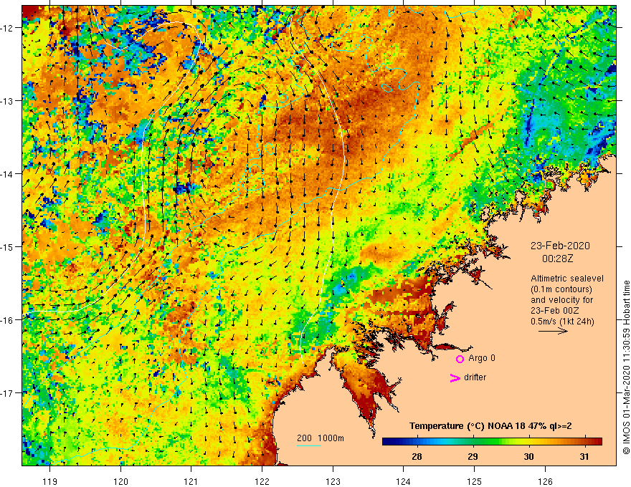Click the latitude -12 axis label
The image size is (631, 487).
pos(7,28)
